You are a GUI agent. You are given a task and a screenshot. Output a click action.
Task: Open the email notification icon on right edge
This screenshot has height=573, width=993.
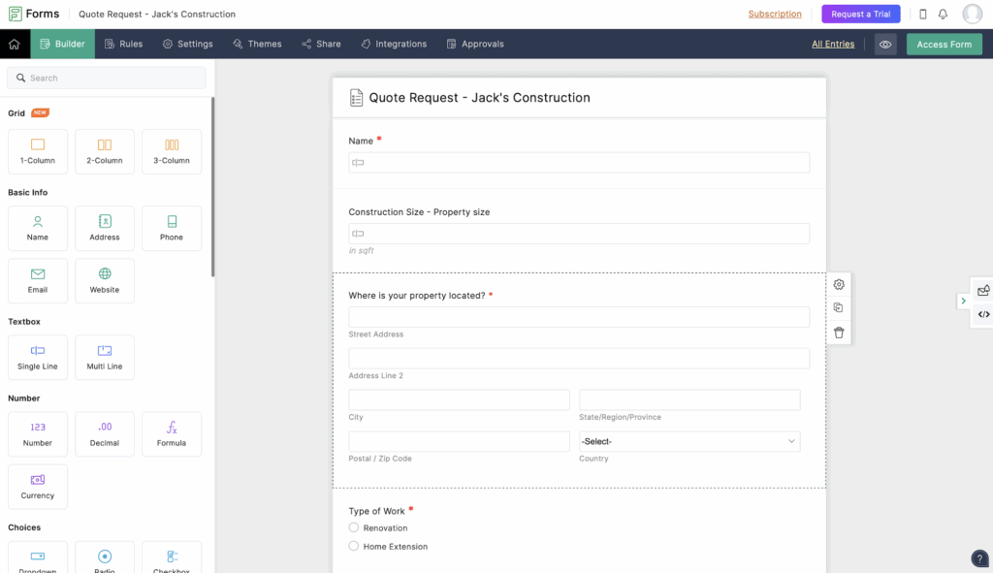coord(983,291)
